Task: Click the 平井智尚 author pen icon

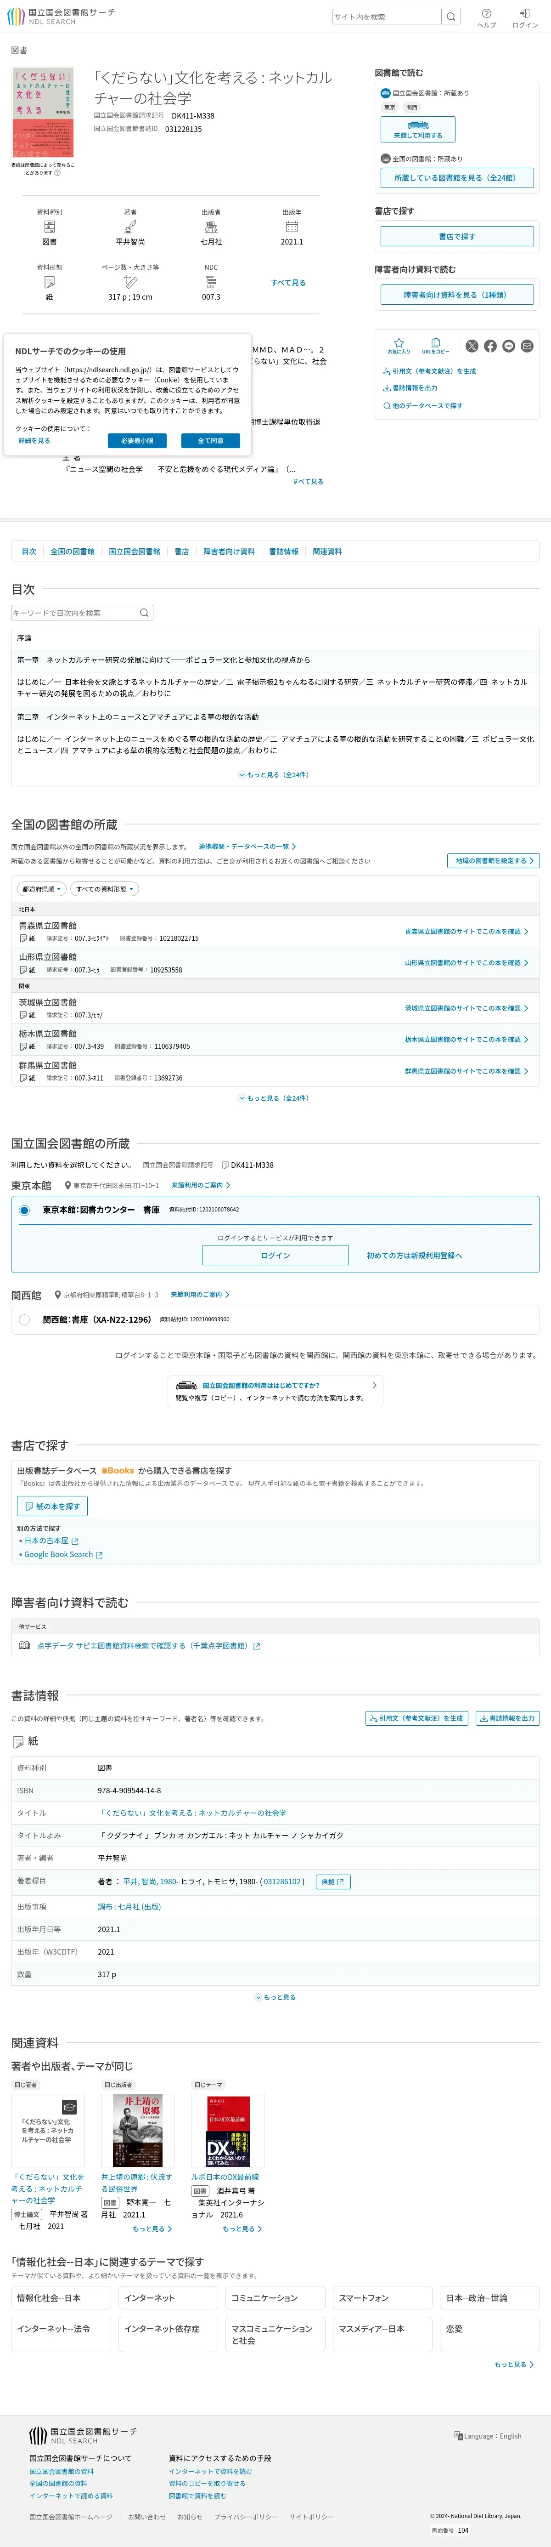Action: coord(130,227)
